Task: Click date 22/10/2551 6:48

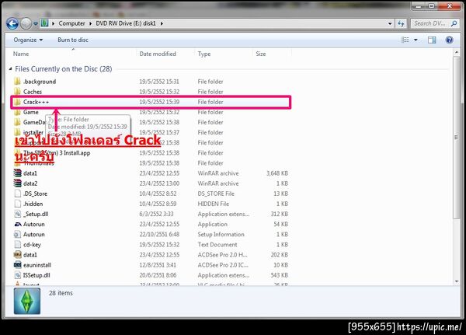Action: (159, 235)
